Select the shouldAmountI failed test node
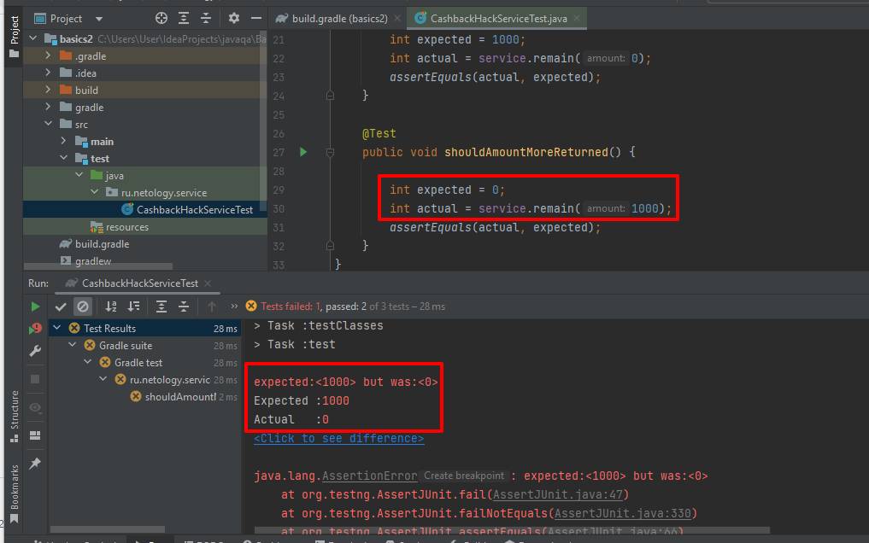The image size is (869, 543). point(181,396)
